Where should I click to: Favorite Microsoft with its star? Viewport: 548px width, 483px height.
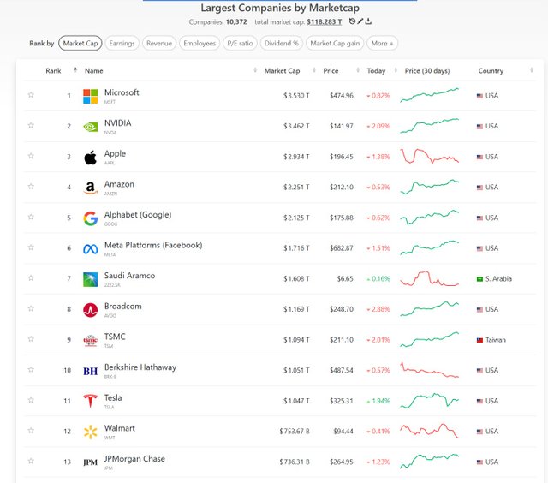31,95
